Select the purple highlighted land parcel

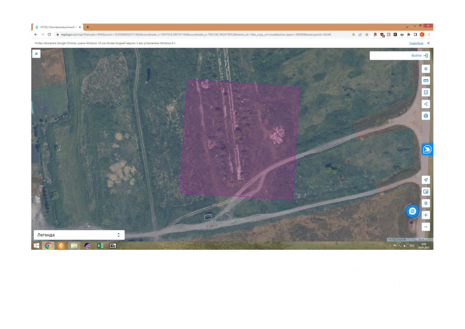coord(240,140)
